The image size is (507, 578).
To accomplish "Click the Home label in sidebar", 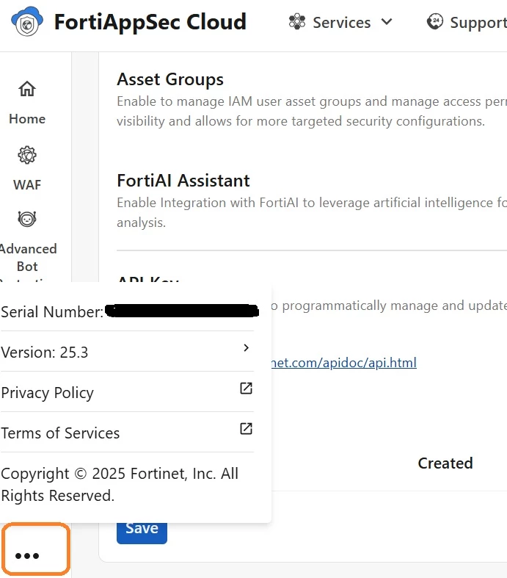I will pyautogui.click(x=27, y=119).
